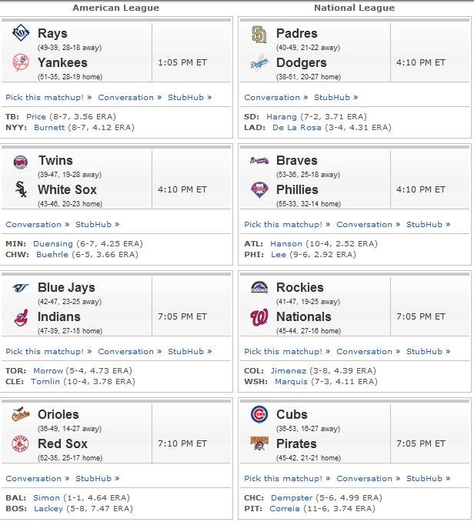Click the Yankees team logo
Viewport: 474px width, 522px height.
pos(21,62)
